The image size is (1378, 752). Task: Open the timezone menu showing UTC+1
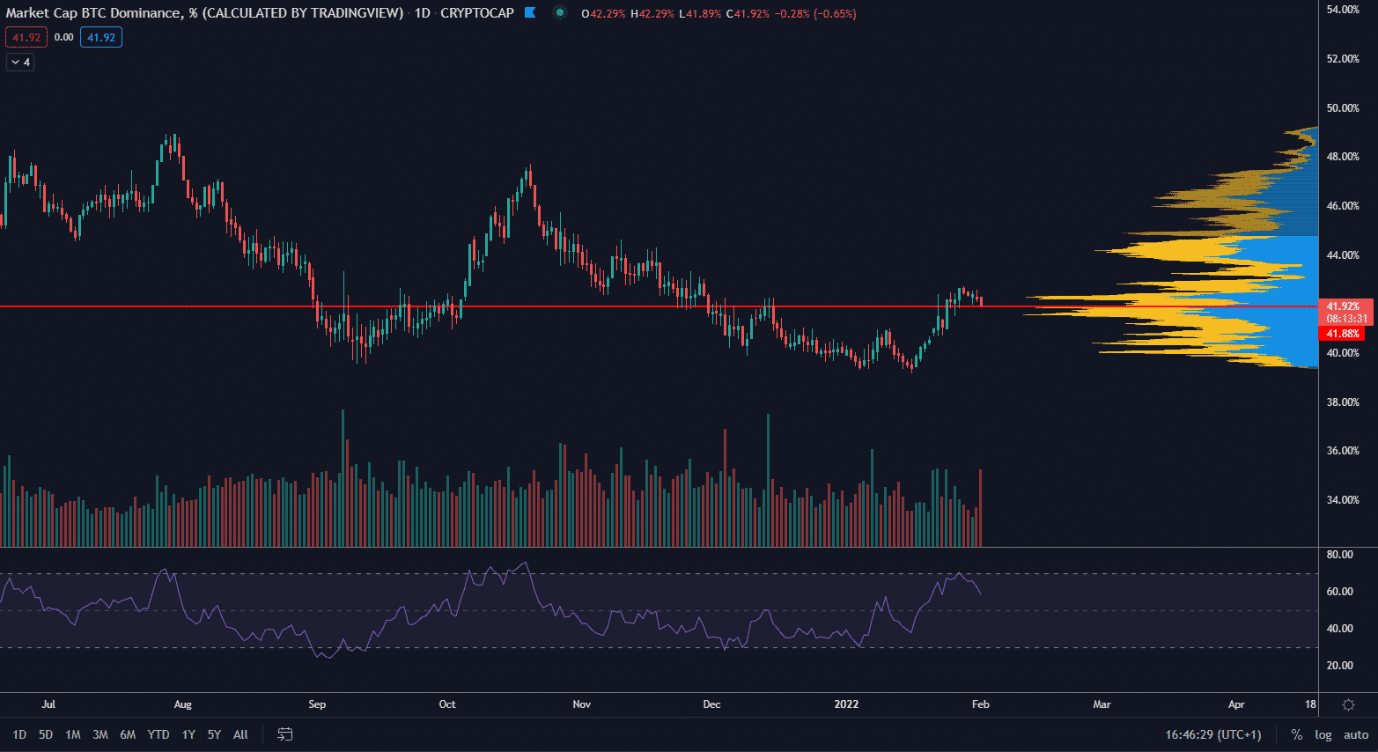[x=1213, y=734]
